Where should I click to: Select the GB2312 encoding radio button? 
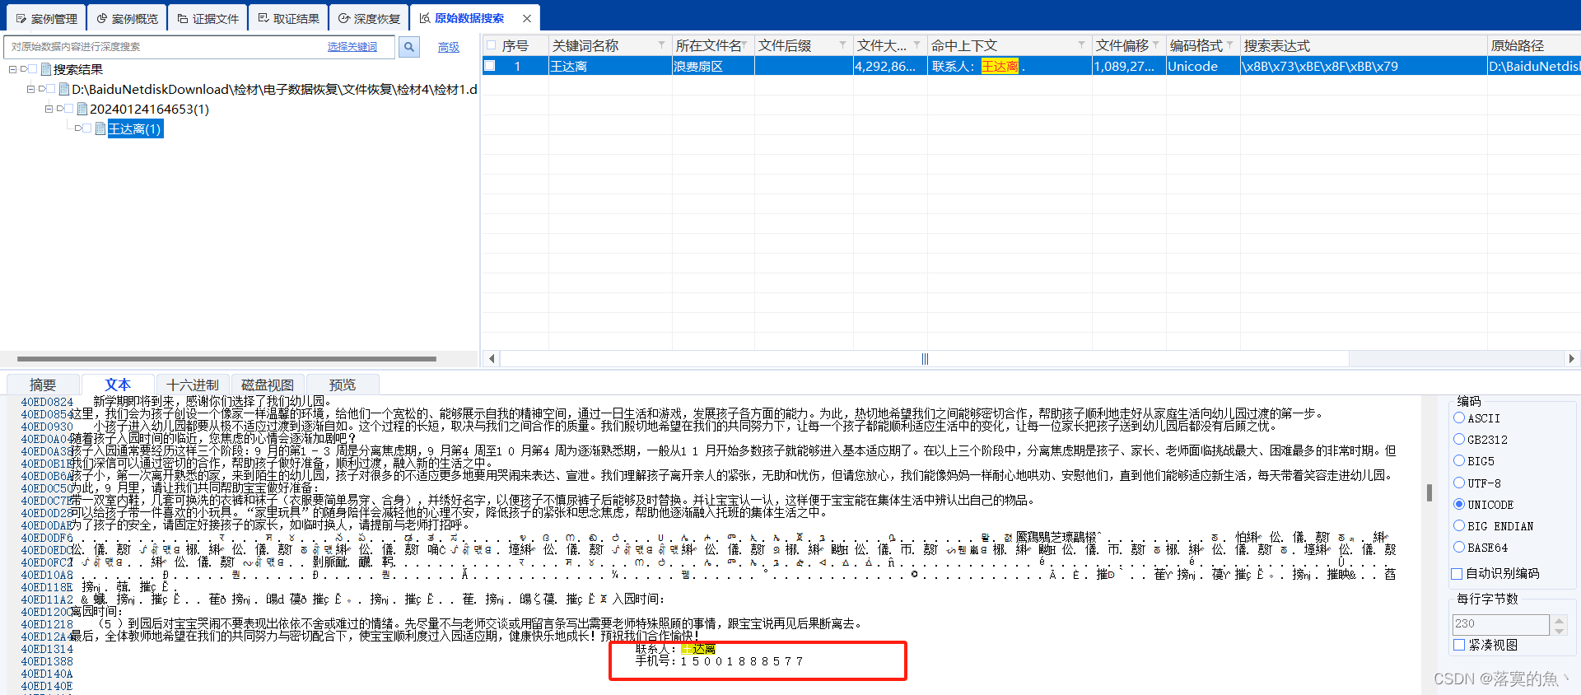pos(1459,440)
